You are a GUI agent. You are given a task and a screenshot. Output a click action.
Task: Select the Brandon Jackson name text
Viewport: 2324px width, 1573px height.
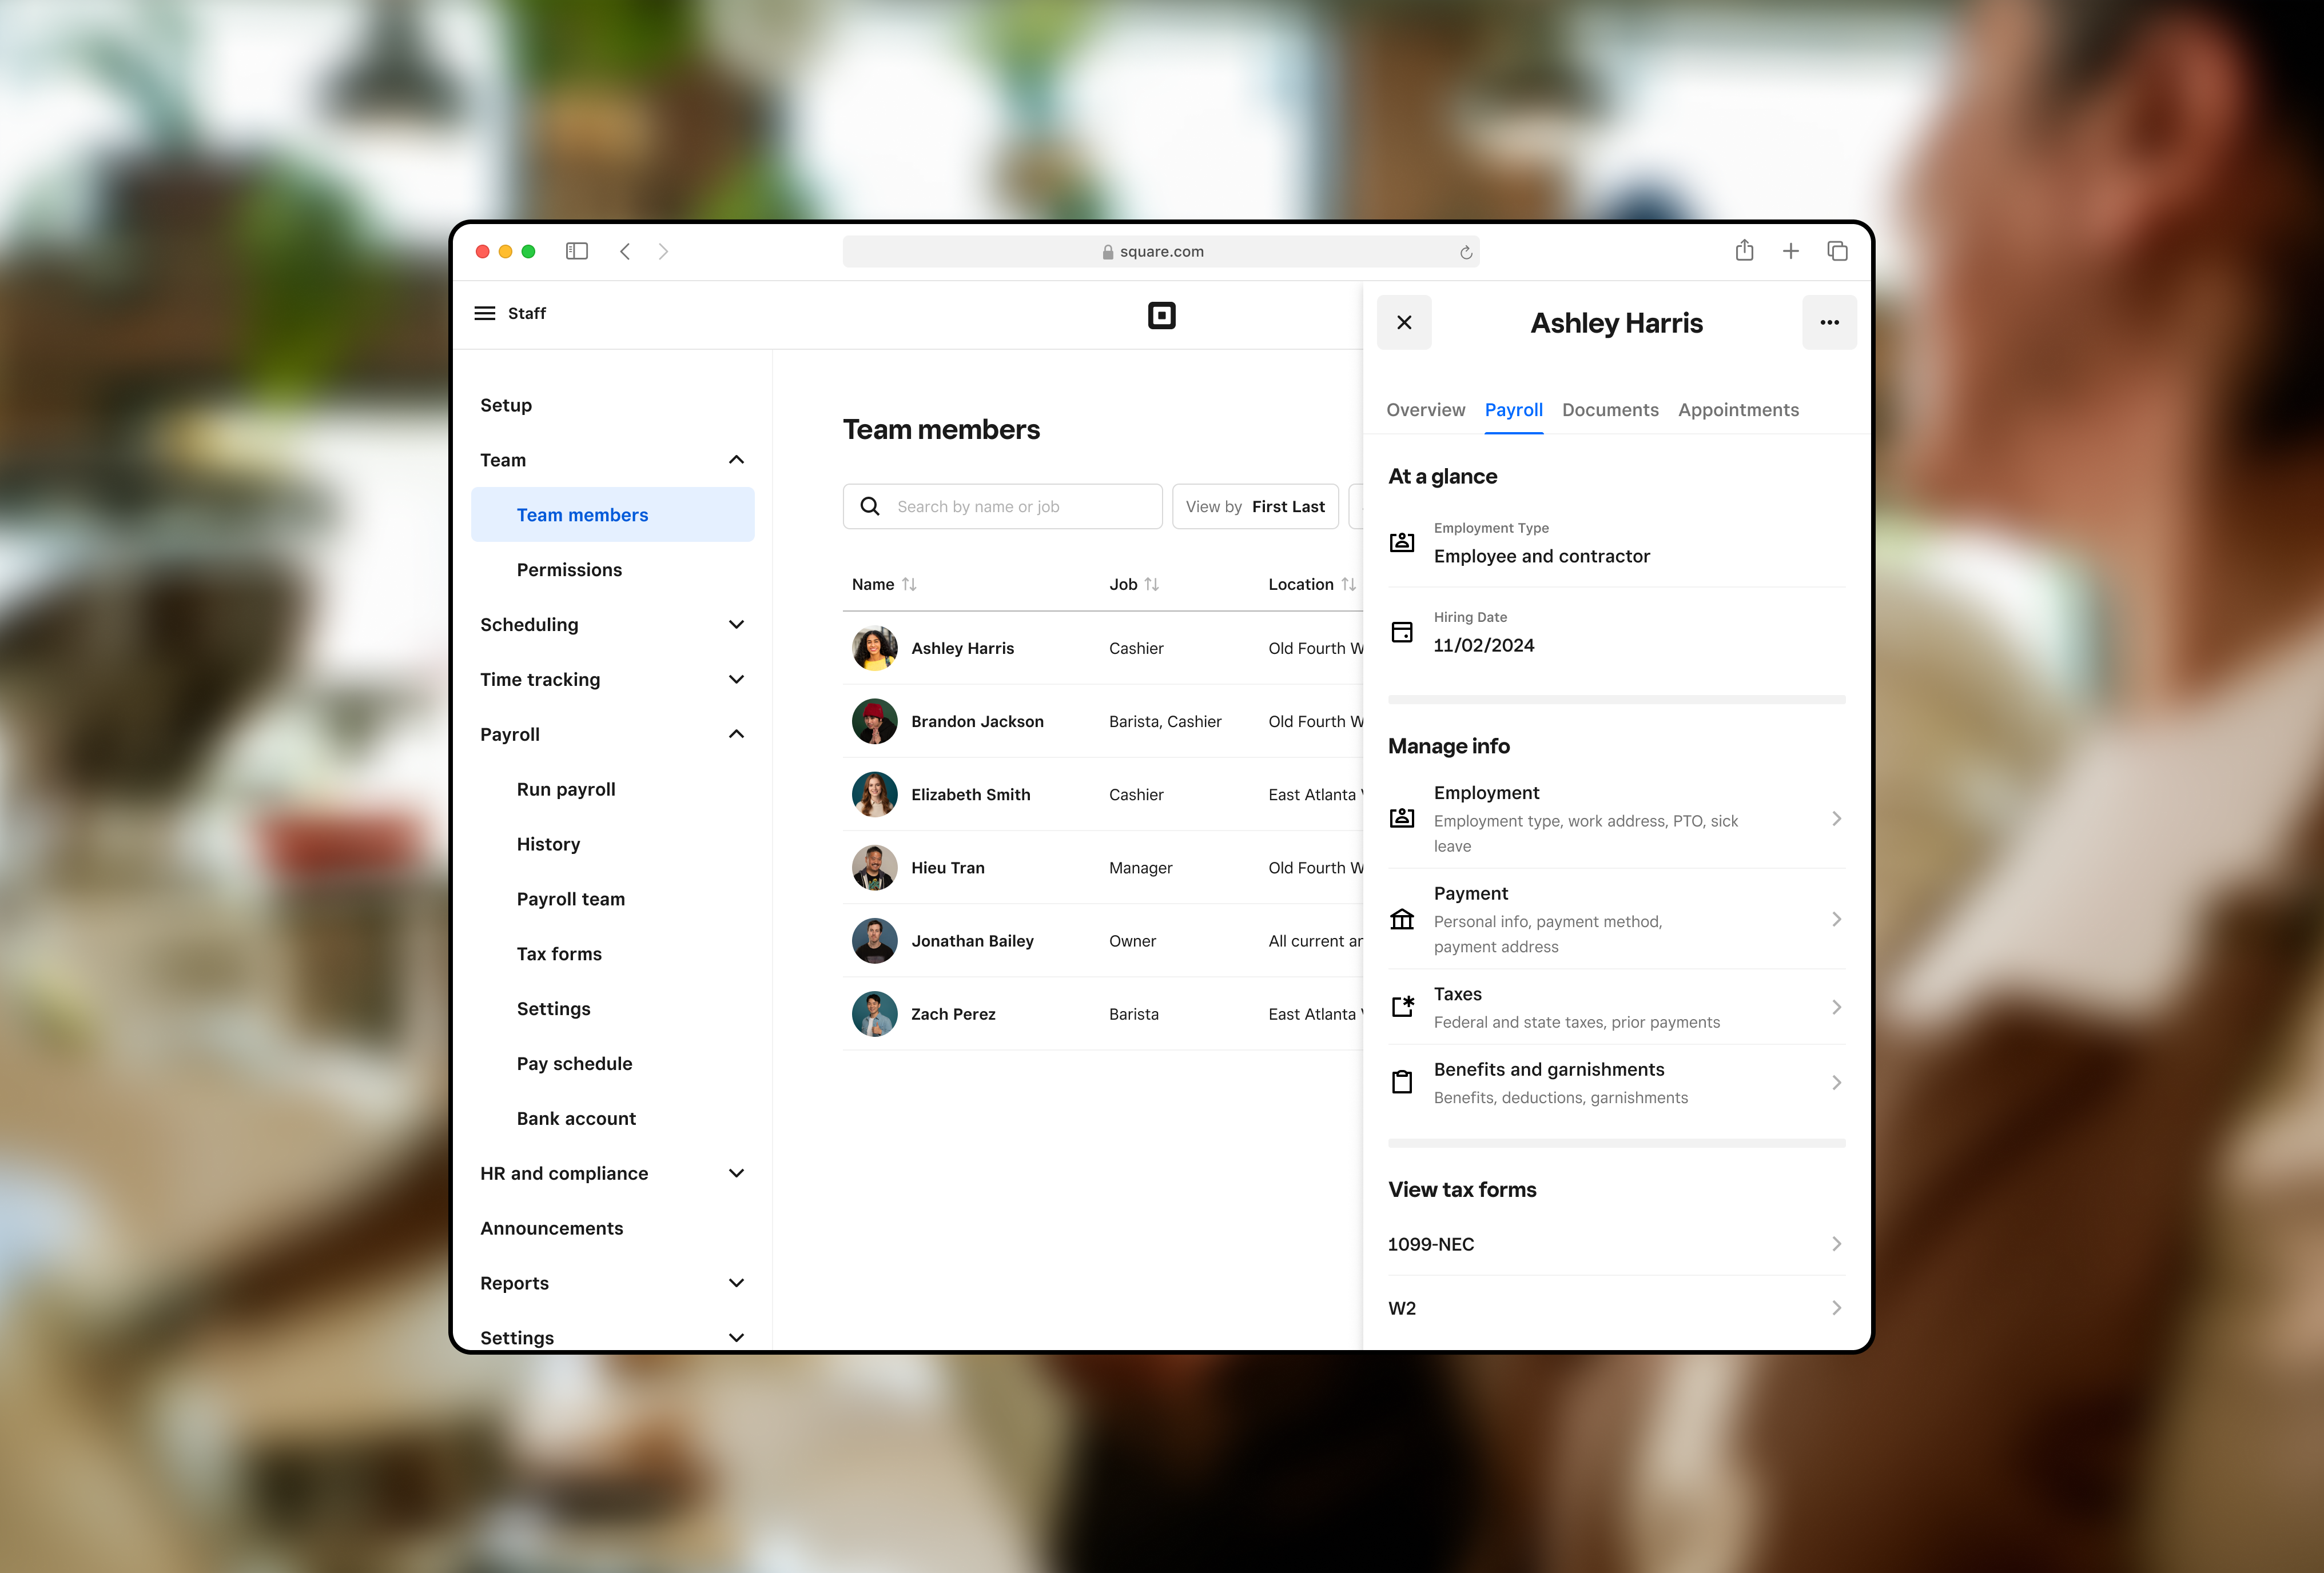(x=977, y=721)
